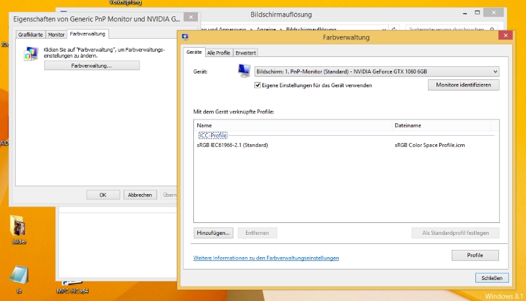Maximize the Bildschirmauflösung window
This screenshot has width=526, height=301.
pos(477,12)
